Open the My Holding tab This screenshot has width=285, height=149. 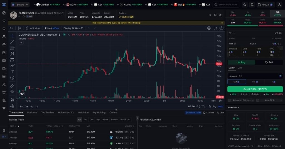99,113
